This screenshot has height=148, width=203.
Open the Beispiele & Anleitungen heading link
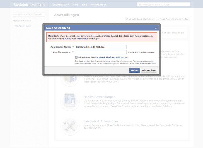pos(101,121)
